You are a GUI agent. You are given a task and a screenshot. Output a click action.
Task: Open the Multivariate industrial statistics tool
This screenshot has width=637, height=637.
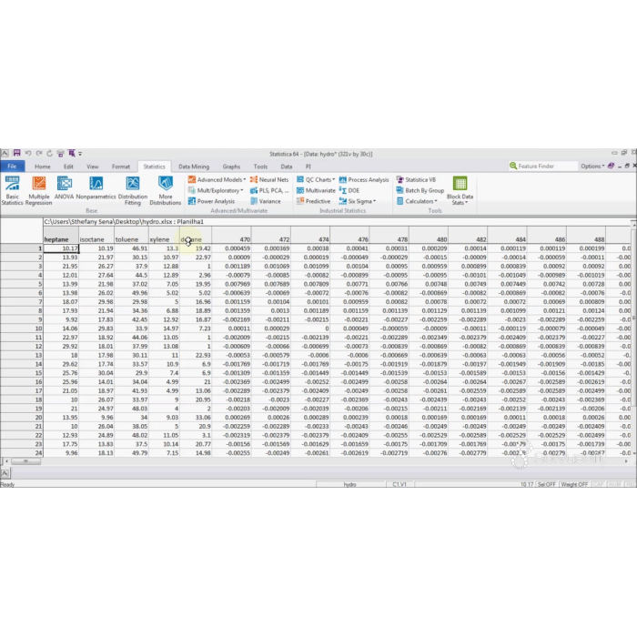(x=316, y=190)
